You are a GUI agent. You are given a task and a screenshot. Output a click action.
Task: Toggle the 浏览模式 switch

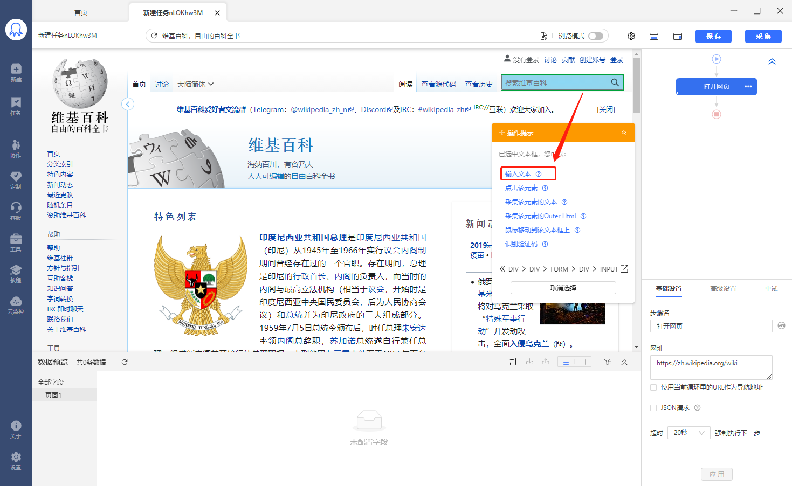tap(596, 36)
